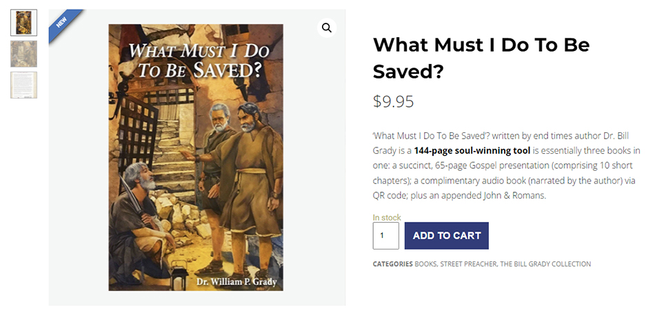Click the In stock status label
The image size is (655, 326).
[x=386, y=217]
